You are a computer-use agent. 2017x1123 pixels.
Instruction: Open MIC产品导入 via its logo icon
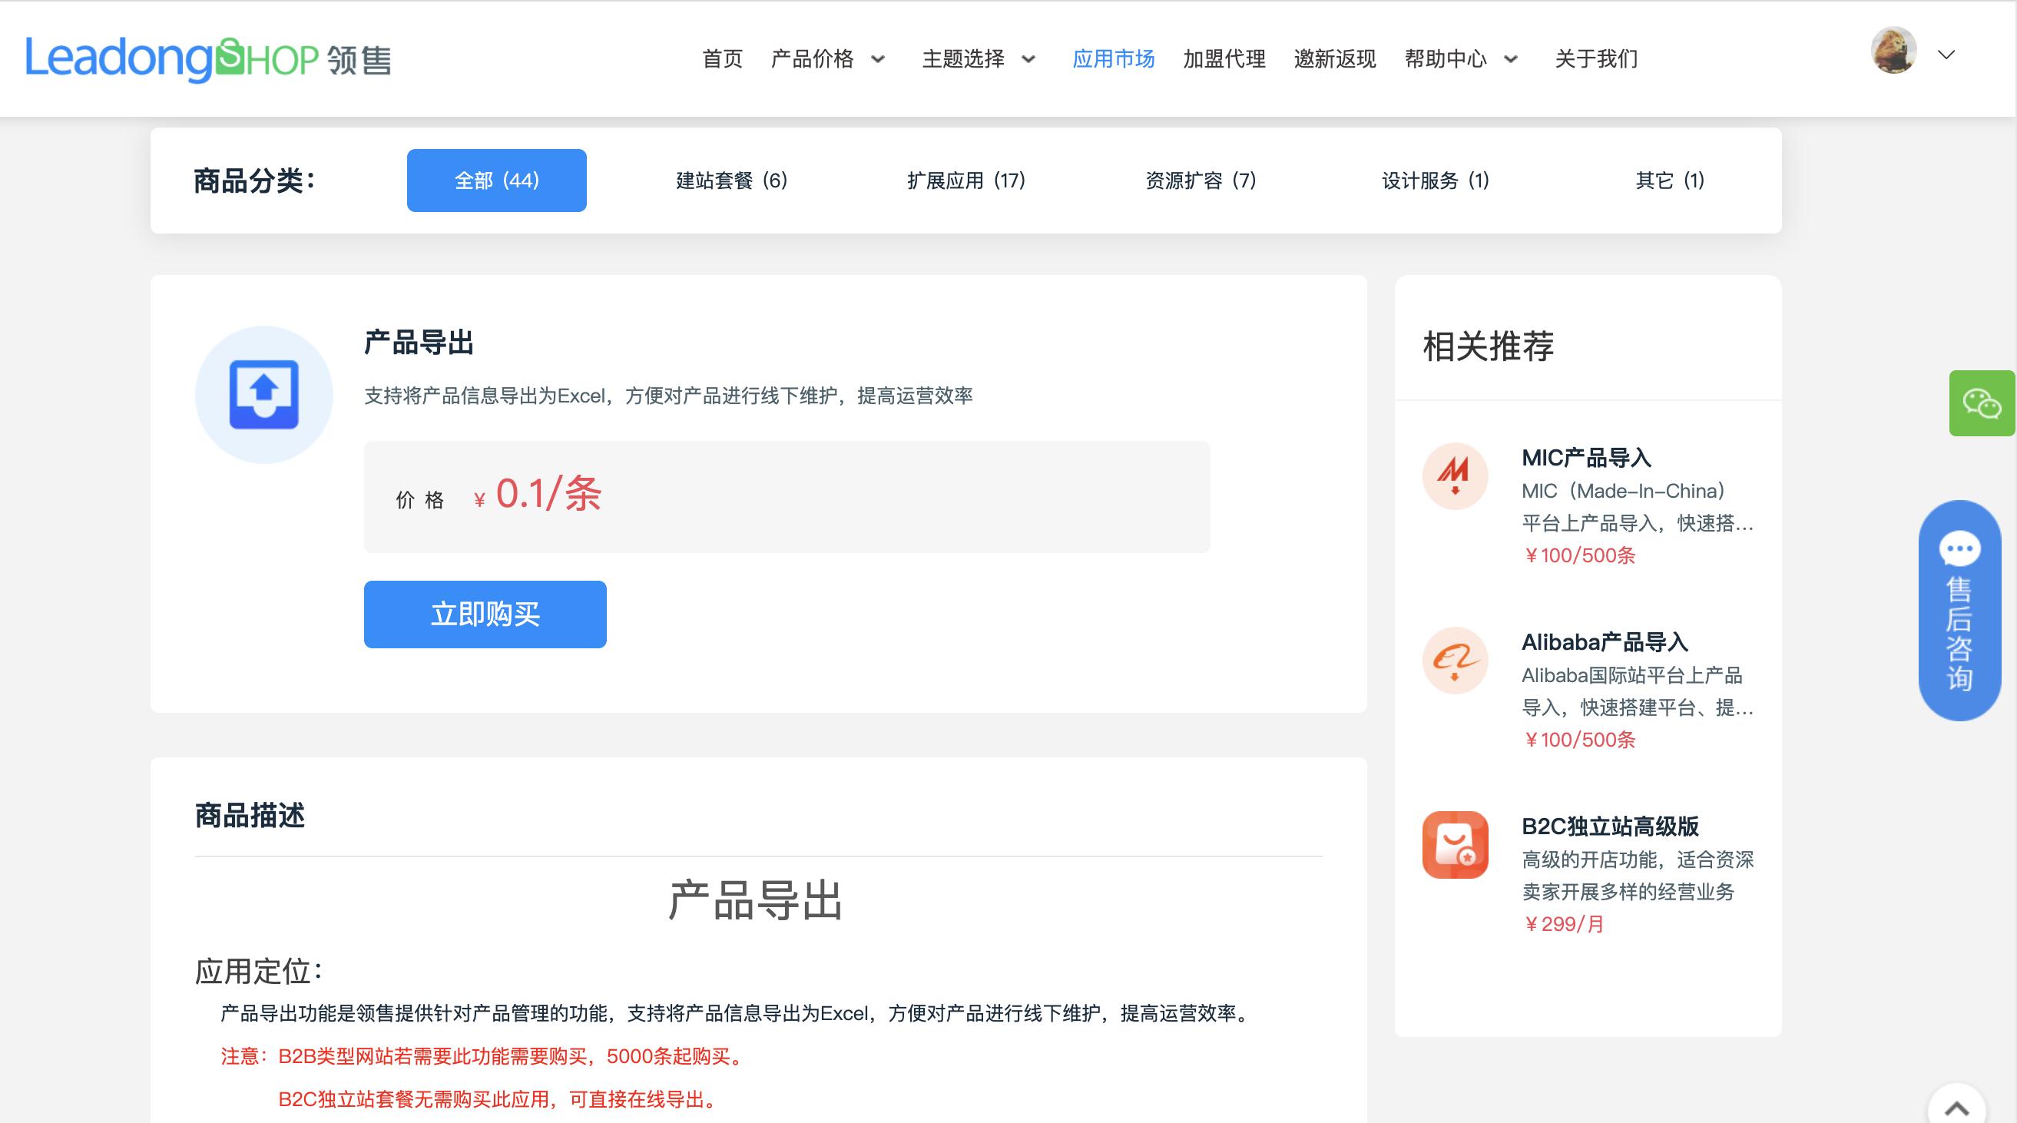pyautogui.click(x=1454, y=476)
